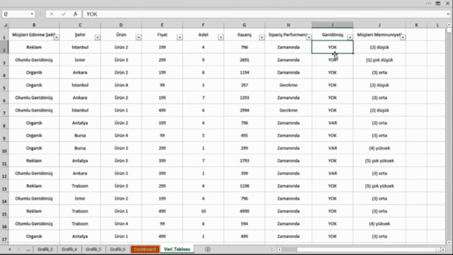Open filter dropdown for Kazanç column
Screen dimensions: 453x255
261,38
